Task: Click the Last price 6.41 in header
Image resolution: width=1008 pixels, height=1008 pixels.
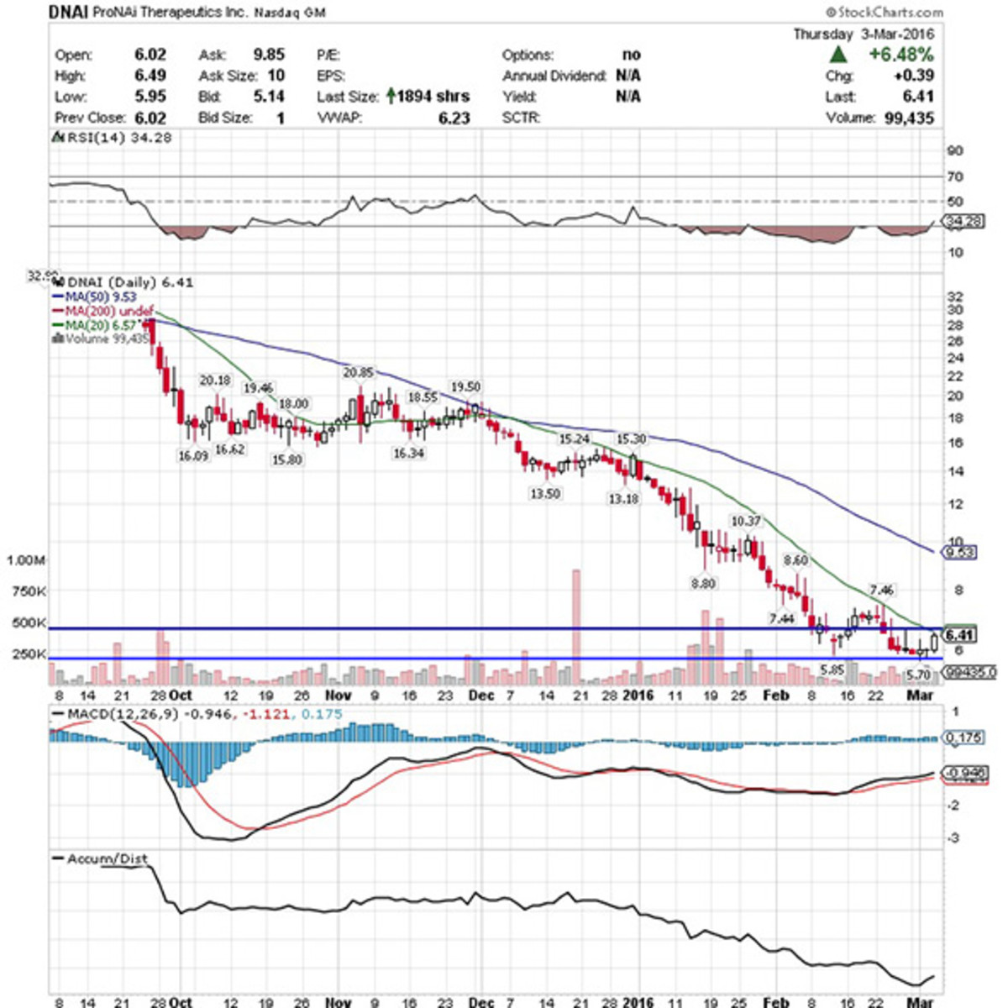Action: click(x=919, y=97)
